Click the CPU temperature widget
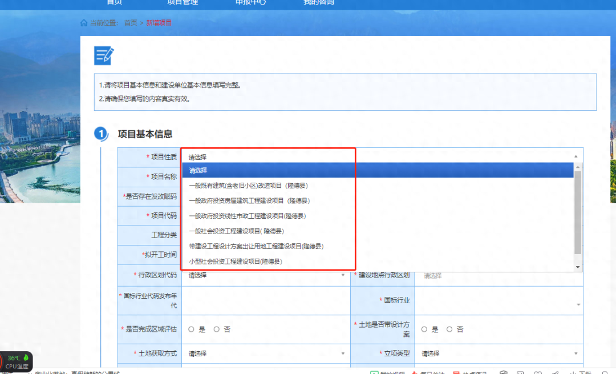 [x=17, y=362]
